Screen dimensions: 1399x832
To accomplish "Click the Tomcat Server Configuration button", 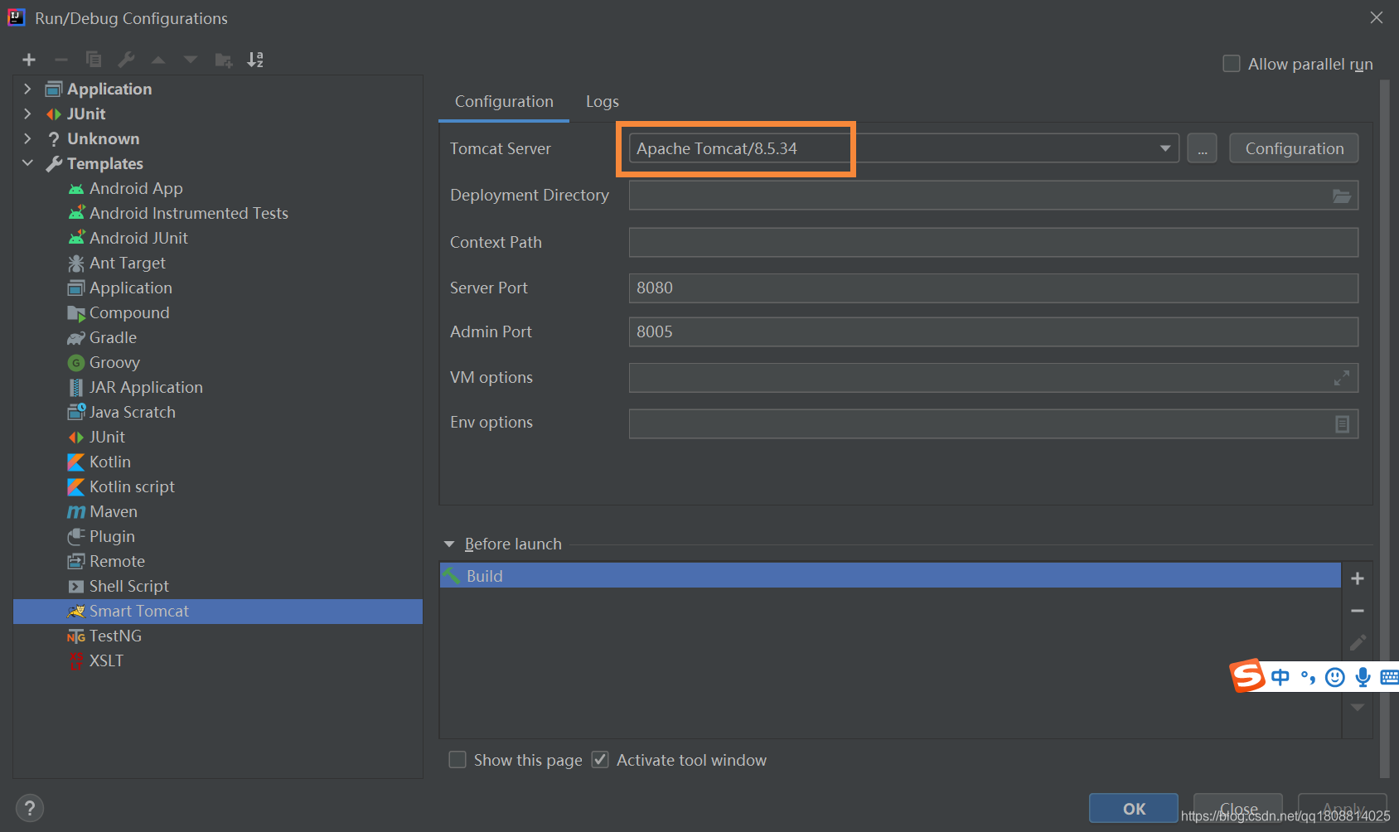I will click(1294, 148).
